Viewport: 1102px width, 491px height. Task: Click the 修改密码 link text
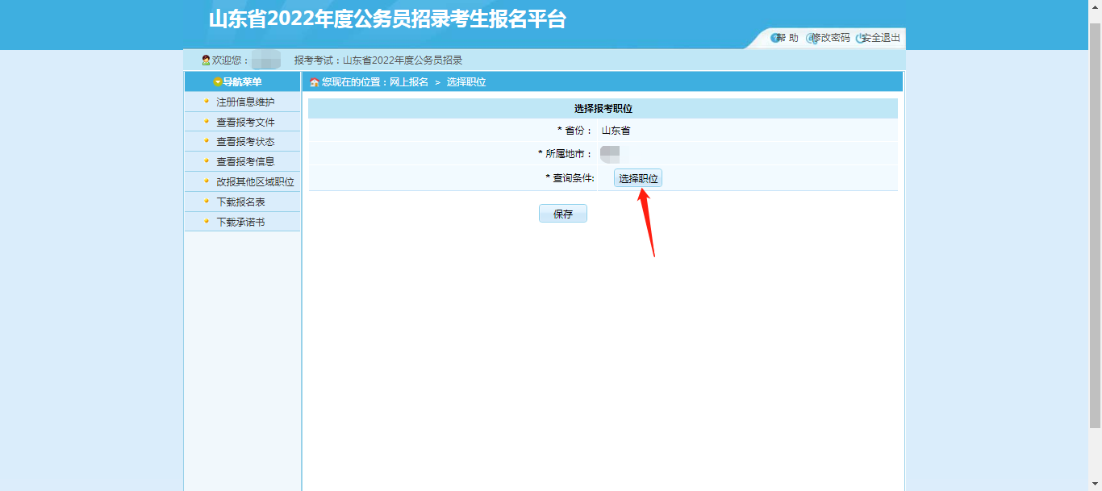(x=831, y=38)
